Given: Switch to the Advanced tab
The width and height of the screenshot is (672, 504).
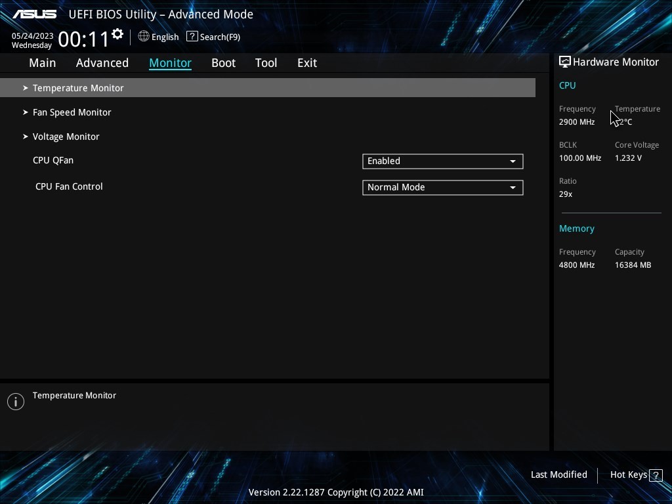Looking at the screenshot, I should (102, 63).
